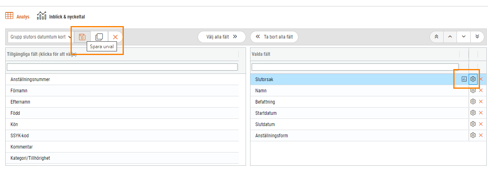Open chart icon on Slutorsak row
This screenshot has height=169, width=488.
(464, 79)
